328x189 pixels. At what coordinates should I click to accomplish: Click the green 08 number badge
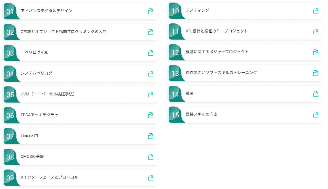tap(10, 157)
